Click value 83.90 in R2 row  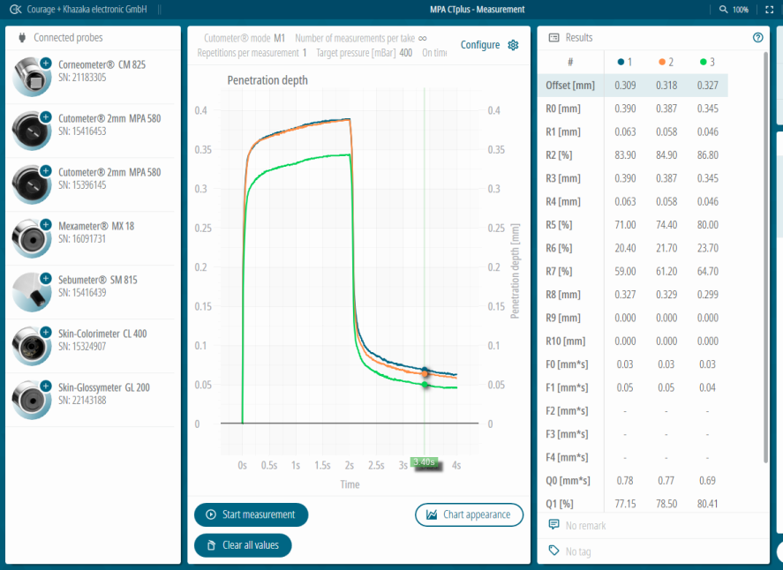tap(625, 155)
